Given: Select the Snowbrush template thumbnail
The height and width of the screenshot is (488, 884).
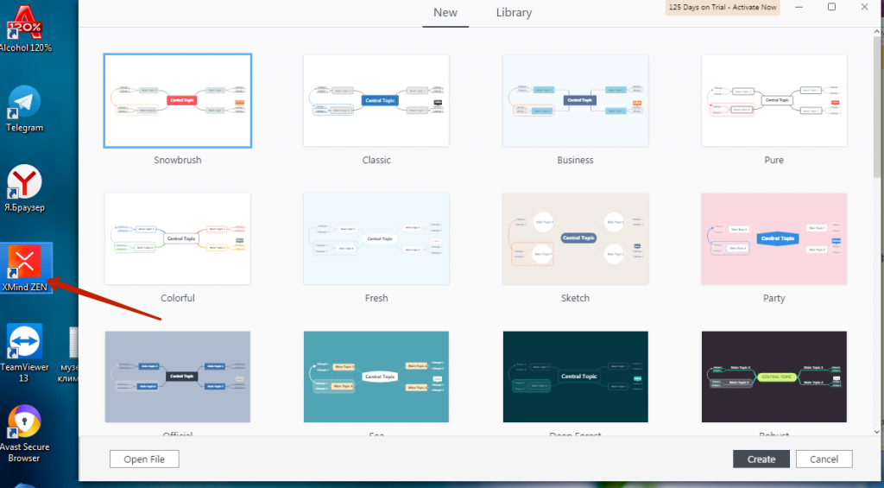Looking at the screenshot, I should point(178,101).
